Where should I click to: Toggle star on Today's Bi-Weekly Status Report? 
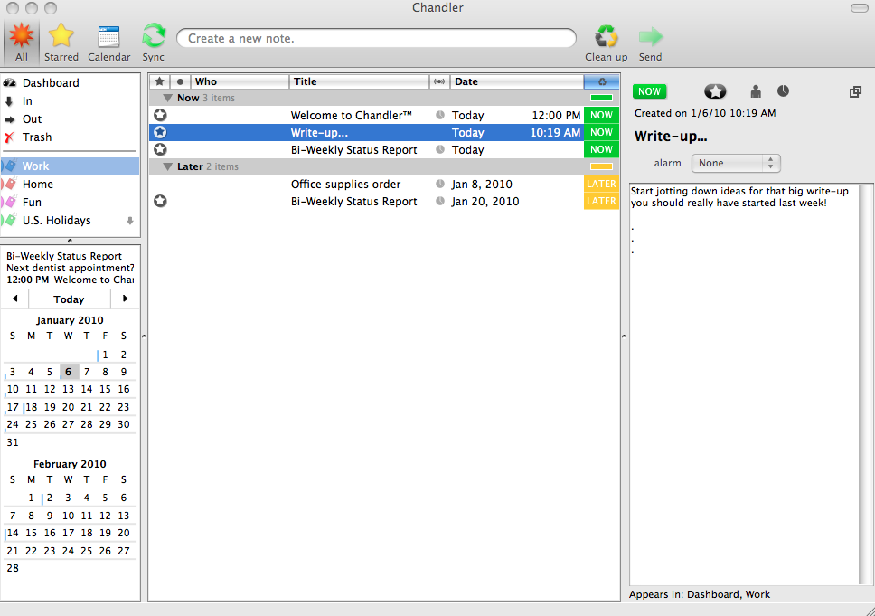pos(160,149)
